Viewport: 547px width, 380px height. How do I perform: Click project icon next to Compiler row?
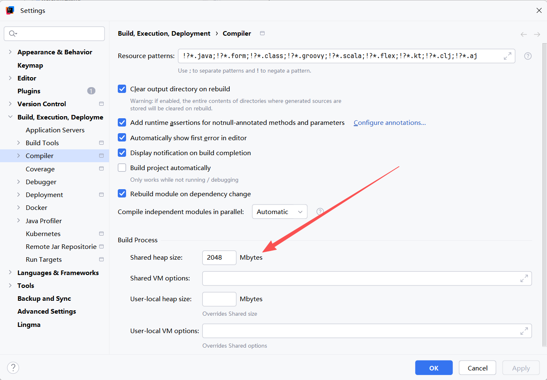[x=101, y=156]
